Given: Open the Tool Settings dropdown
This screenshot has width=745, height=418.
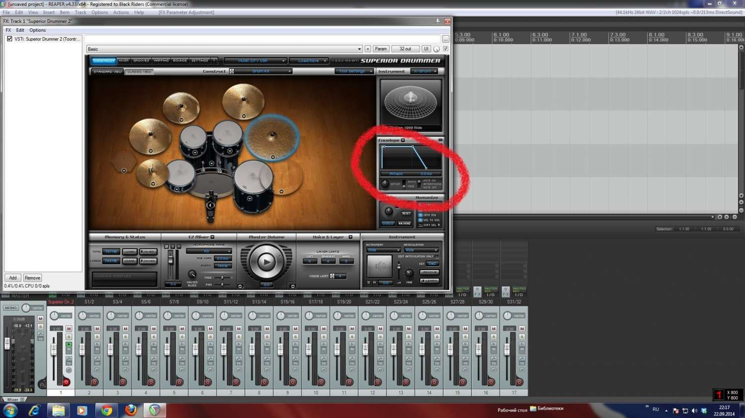Looking at the screenshot, I should pyautogui.click(x=355, y=71).
